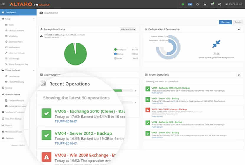The height and width of the screenshot is (165, 245).
Task: Click the green check icon for VM01
Action: coord(148,133)
